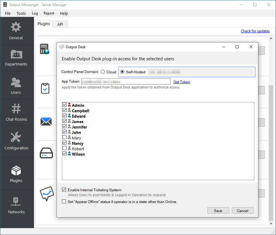Uncheck the Jennifer user checkbox
This screenshot has height=235, width=276.
(x=65, y=126)
